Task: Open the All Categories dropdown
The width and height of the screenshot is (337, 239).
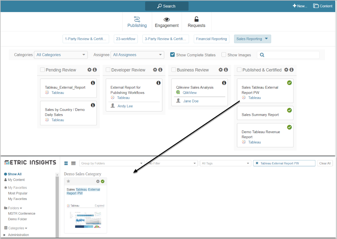Action: click(61, 55)
